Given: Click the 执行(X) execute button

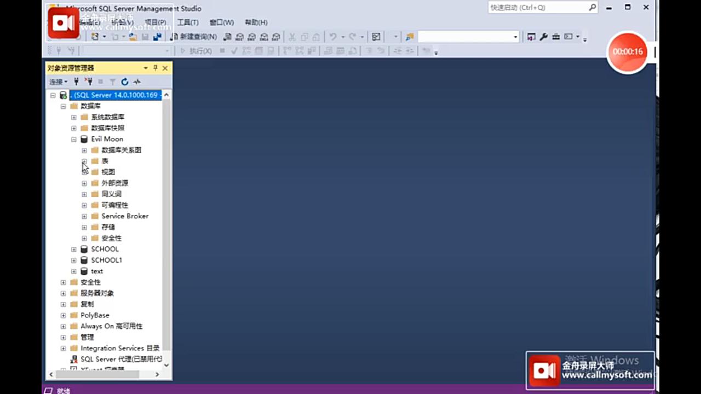Looking at the screenshot, I should [x=196, y=51].
